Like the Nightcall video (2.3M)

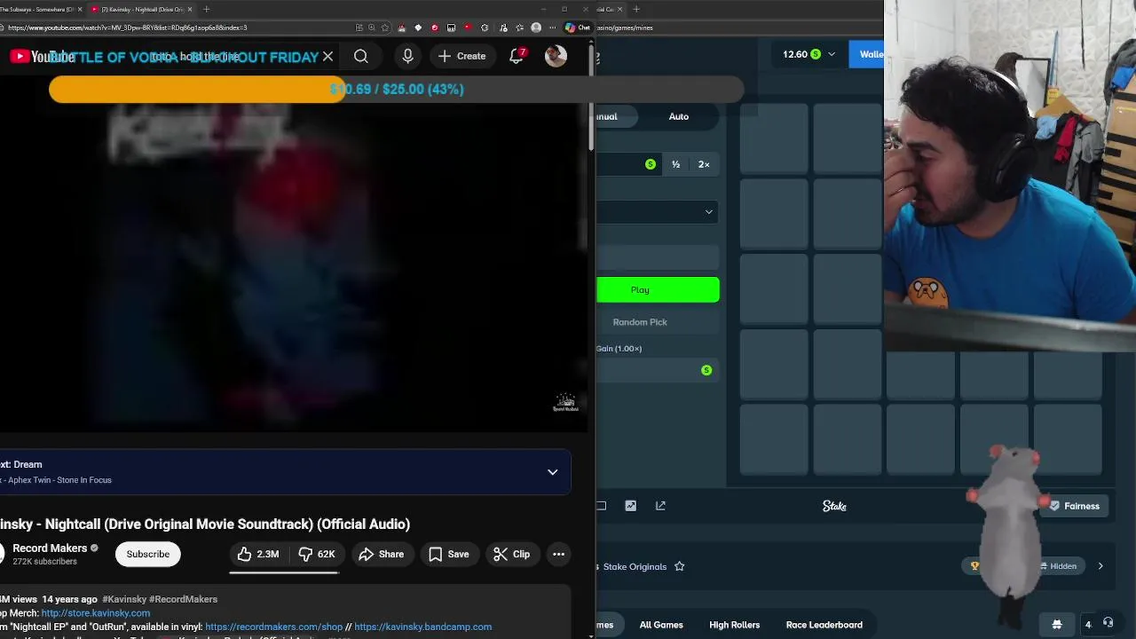point(258,554)
